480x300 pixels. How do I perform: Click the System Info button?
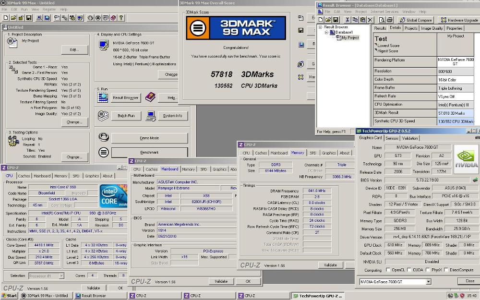pyautogui.click(x=172, y=116)
